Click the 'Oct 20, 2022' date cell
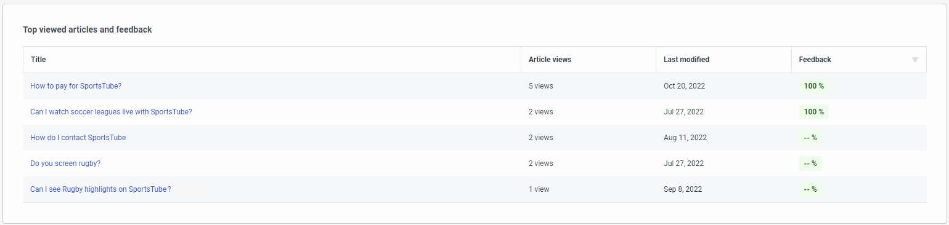 click(684, 86)
